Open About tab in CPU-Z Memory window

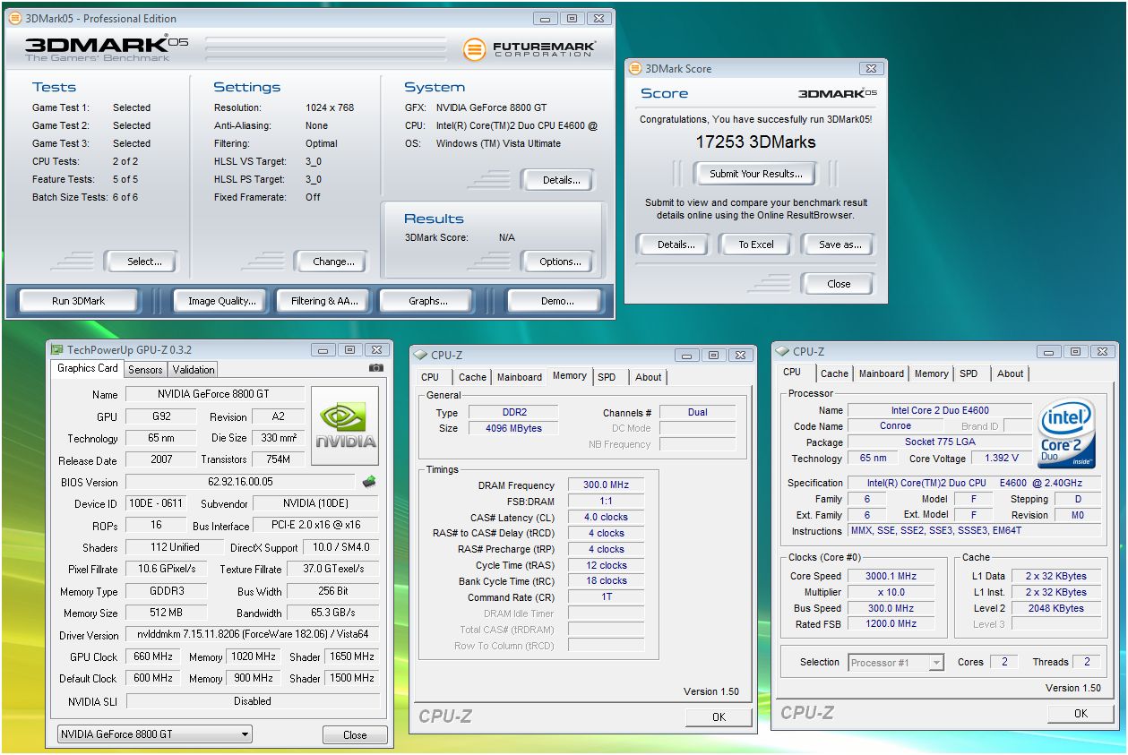pyautogui.click(x=649, y=377)
